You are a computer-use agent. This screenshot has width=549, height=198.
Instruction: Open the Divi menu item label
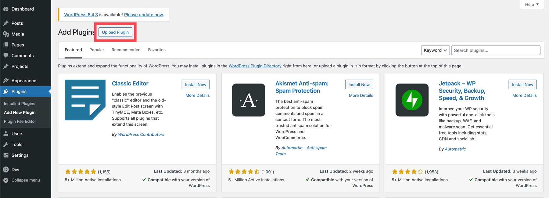[x=15, y=169]
